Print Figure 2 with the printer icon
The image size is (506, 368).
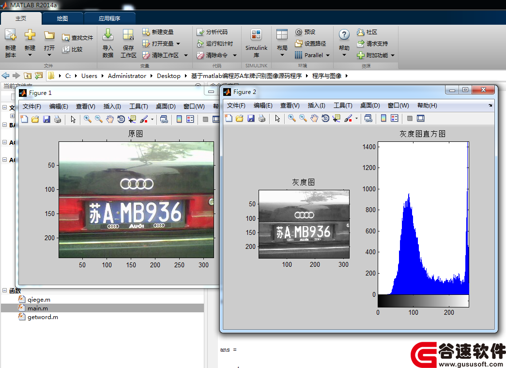(262, 119)
